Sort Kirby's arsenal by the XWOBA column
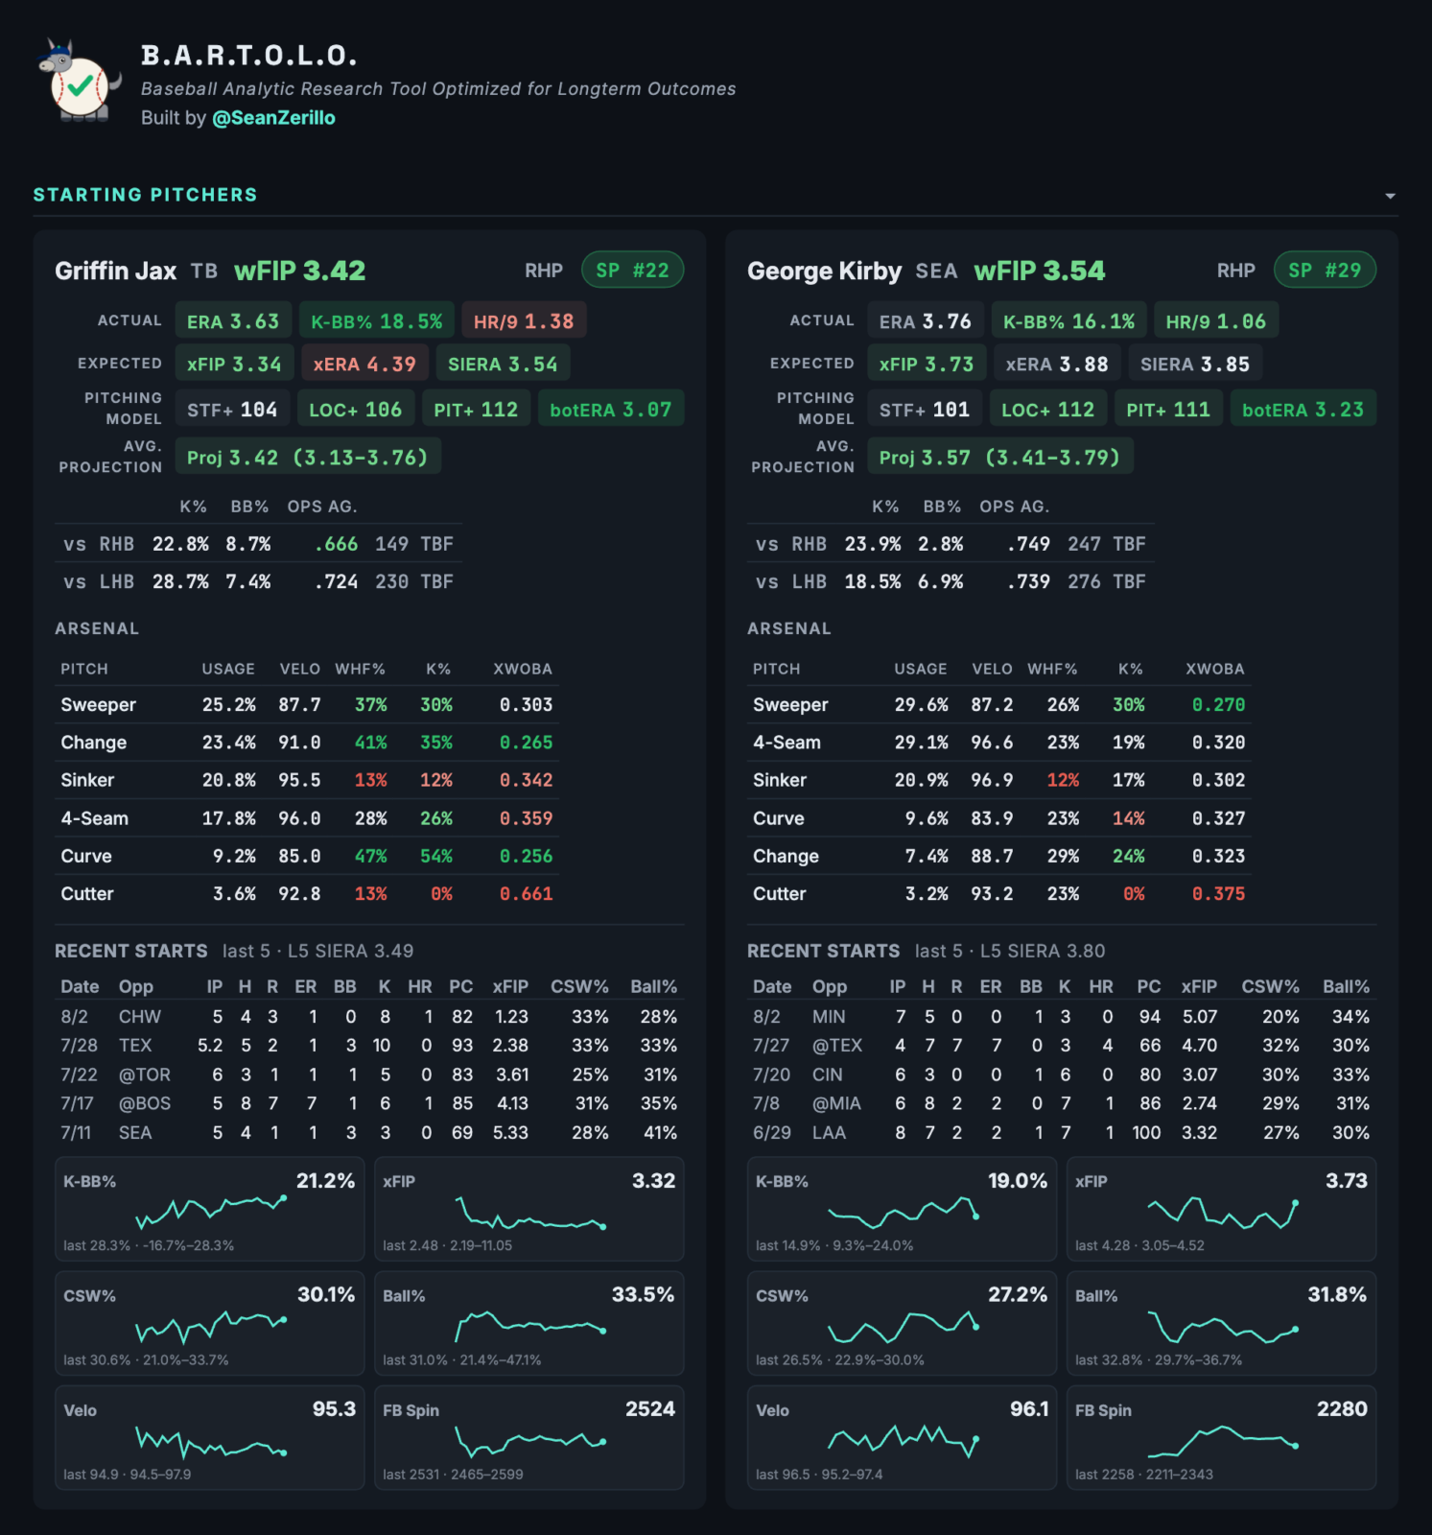 [x=1214, y=669]
